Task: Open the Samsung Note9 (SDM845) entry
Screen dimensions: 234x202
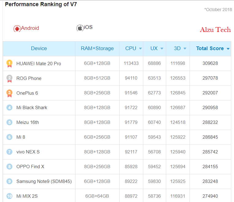Action: tap(44, 181)
